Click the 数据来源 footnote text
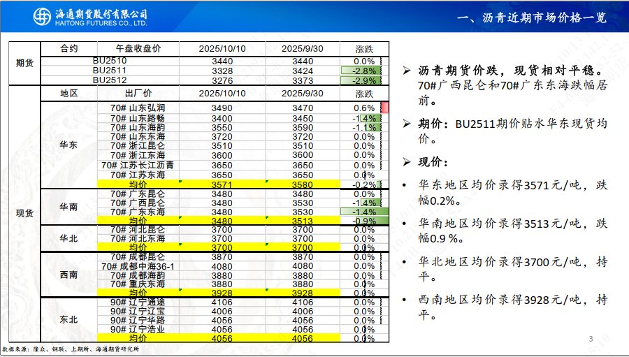 (x=71, y=349)
